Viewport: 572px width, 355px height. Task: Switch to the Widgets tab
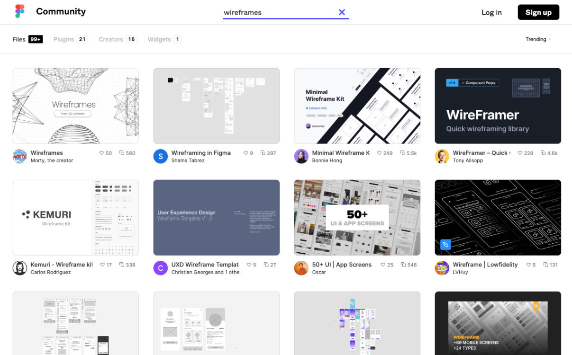[158, 39]
